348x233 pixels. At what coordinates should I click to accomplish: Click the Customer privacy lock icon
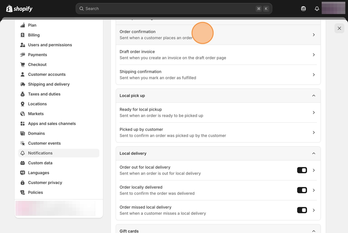click(22, 183)
